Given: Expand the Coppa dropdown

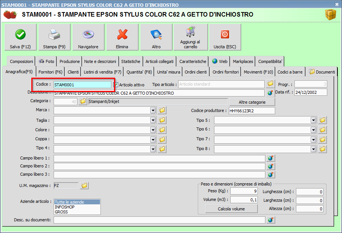Looking at the screenshot, I should 153,139.
